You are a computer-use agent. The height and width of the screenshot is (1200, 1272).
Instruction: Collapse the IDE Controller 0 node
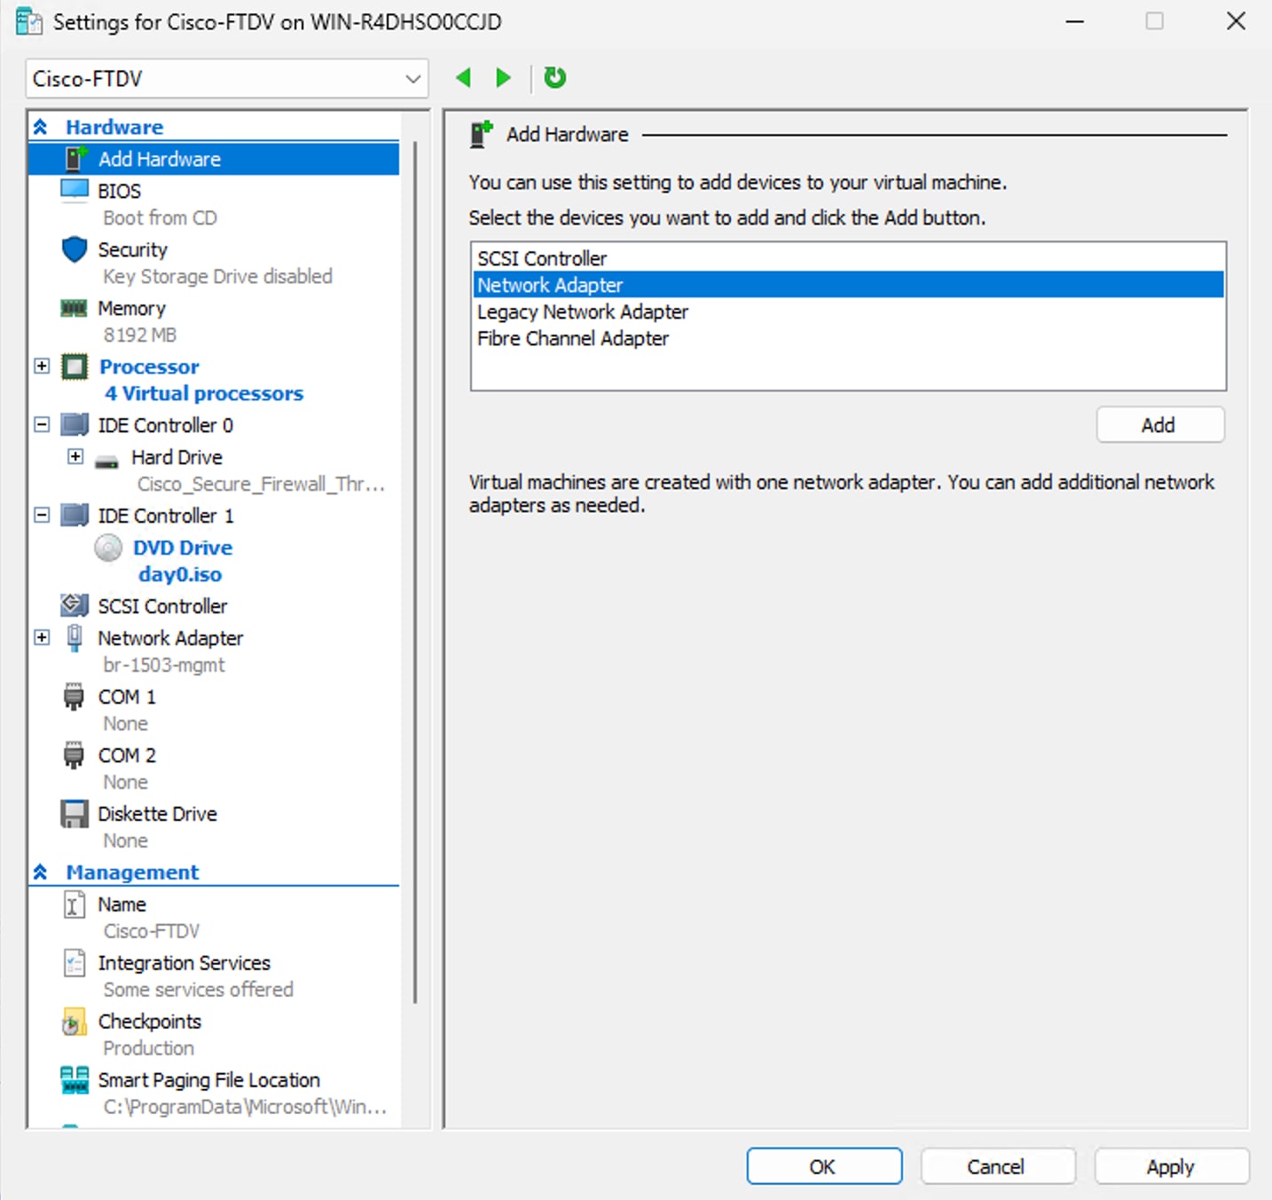click(42, 425)
